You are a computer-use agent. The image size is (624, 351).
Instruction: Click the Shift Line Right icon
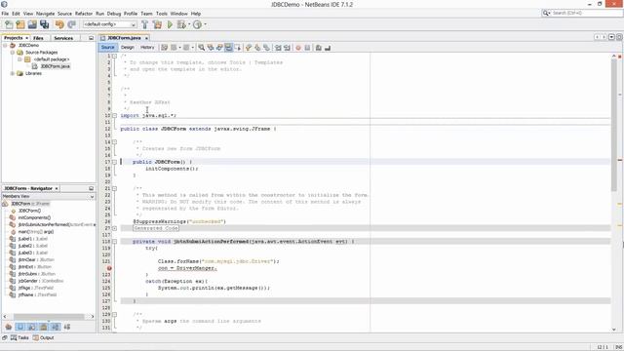point(287,48)
